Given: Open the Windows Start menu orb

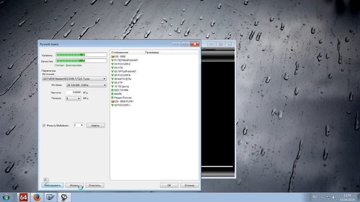Looking at the screenshot, I should (6, 197).
